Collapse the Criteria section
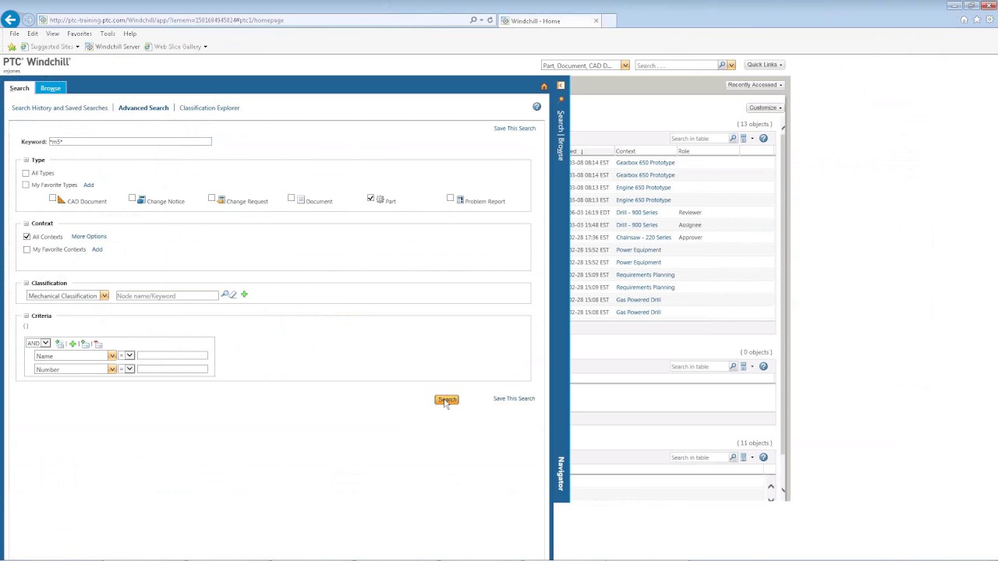The width and height of the screenshot is (998, 561). coord(26,316)
